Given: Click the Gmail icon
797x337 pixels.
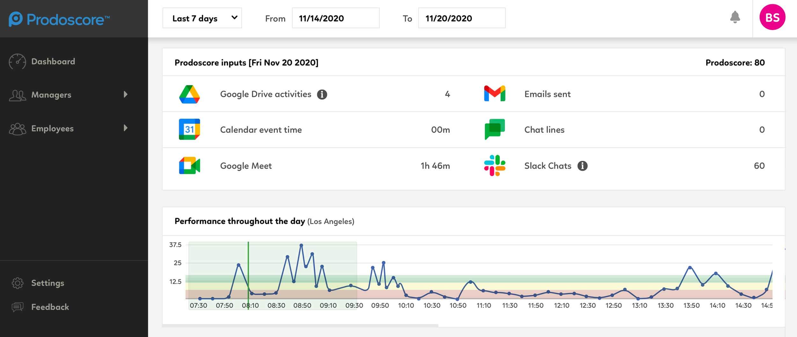Looking at the screenshot, I should tap(494, 93).
